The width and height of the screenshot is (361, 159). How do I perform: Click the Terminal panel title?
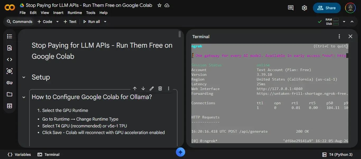201,37
